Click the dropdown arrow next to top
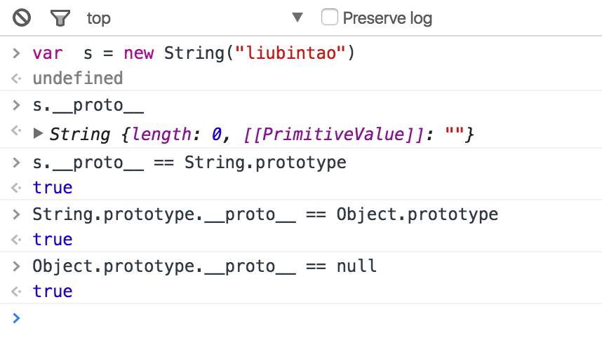602x349 pixels. 297,18
